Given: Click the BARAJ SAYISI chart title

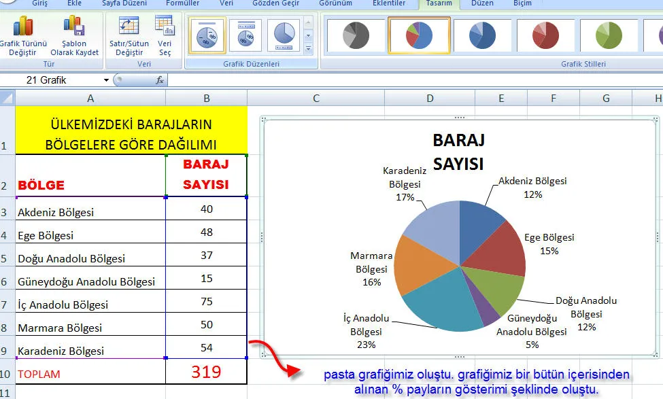Looking at the screenshot, I should pyautogui.click(x=458, y=152).
